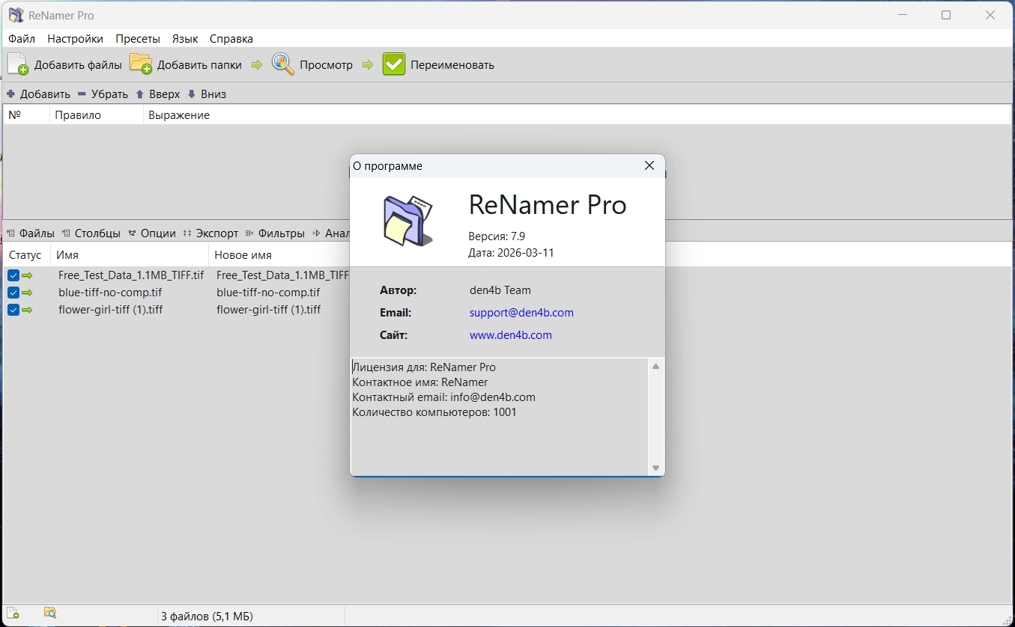Click the Версия: 7.9 text
The height and width of the screenshot is (627, 1015).
(497, 236)
